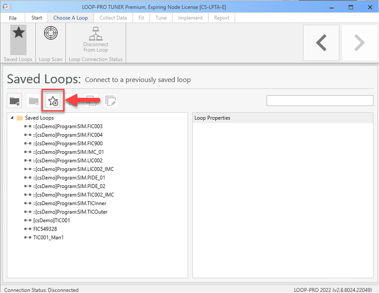379x293 pixels.
Task: Switch to the Start tab
Action: (37, 18)
